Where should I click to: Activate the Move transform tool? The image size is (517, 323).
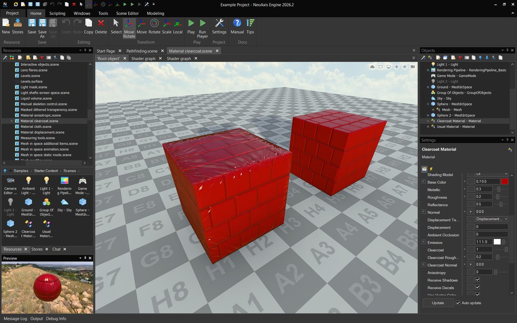click(142, 26)
